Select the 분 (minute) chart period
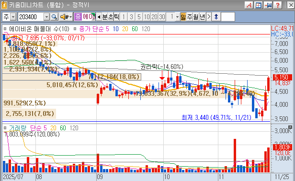295x181 pixels. (x=104, y=17)
